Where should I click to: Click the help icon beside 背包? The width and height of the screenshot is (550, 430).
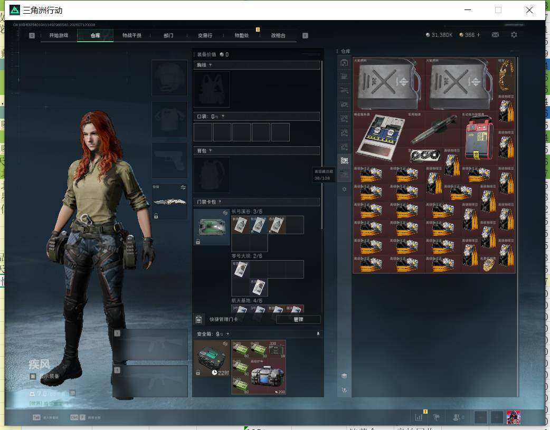[211, 150]
